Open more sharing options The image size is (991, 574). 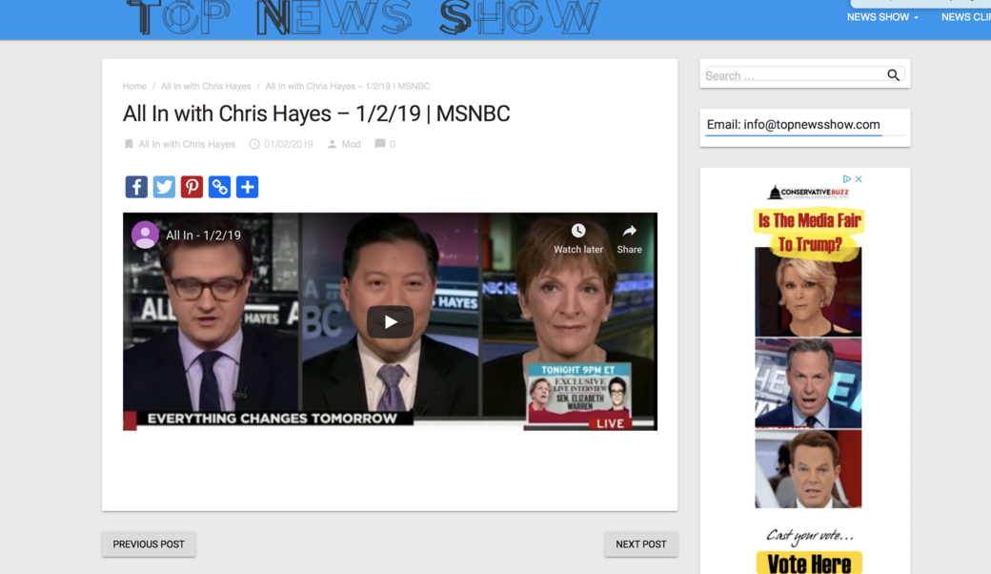tap(247, 187)
